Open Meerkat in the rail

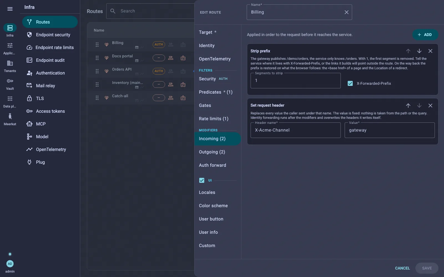click(x=10, y=119)
